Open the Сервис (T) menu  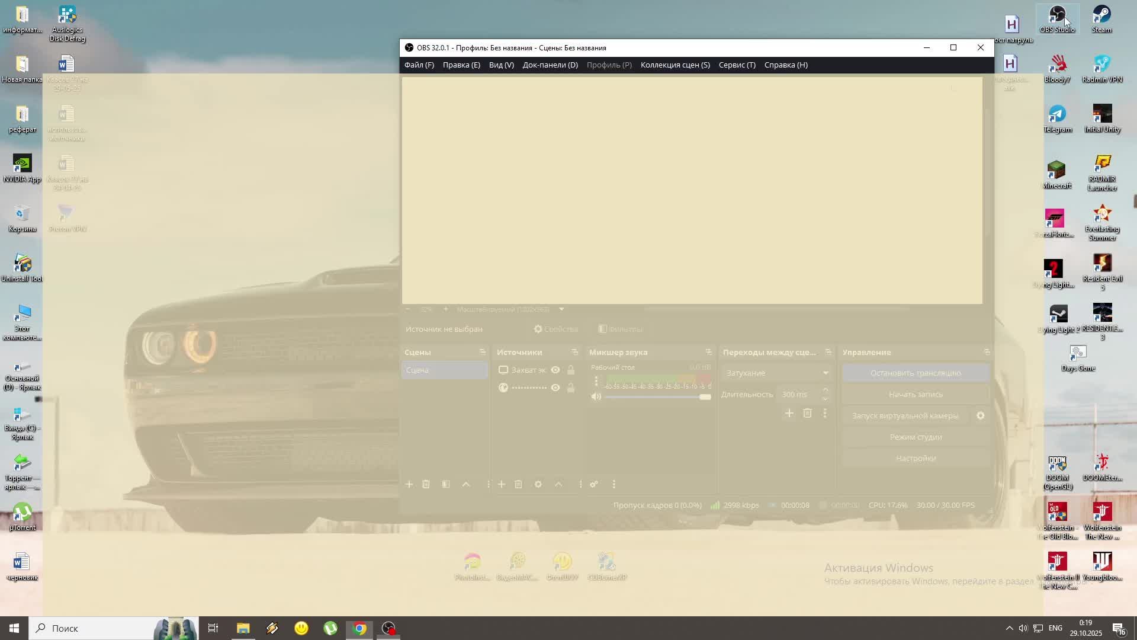click(x=737, y=65)
